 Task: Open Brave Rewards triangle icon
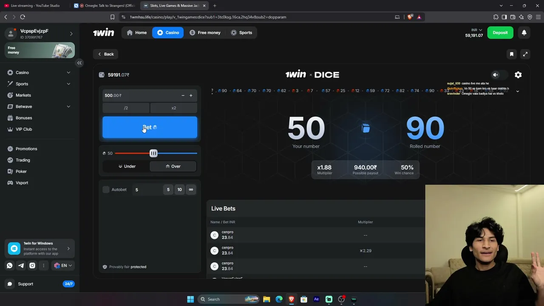click(x=419, y=17)
